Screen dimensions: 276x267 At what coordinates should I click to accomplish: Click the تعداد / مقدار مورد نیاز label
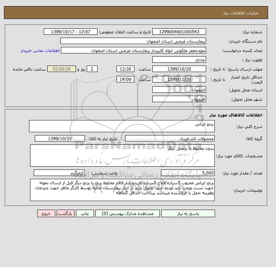242,173
